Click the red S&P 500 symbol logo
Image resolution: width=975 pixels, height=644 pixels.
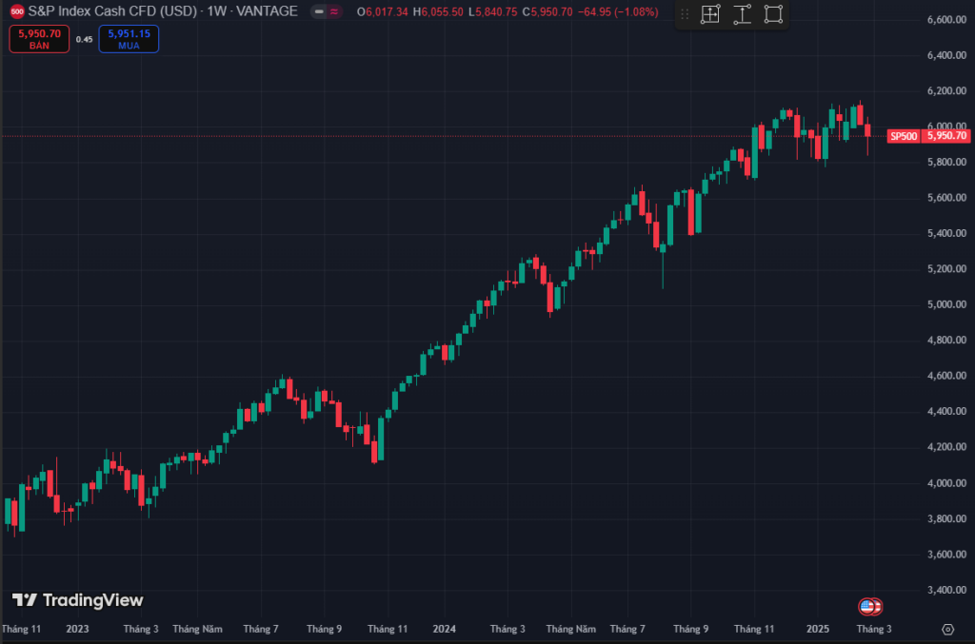click(17, 11)
